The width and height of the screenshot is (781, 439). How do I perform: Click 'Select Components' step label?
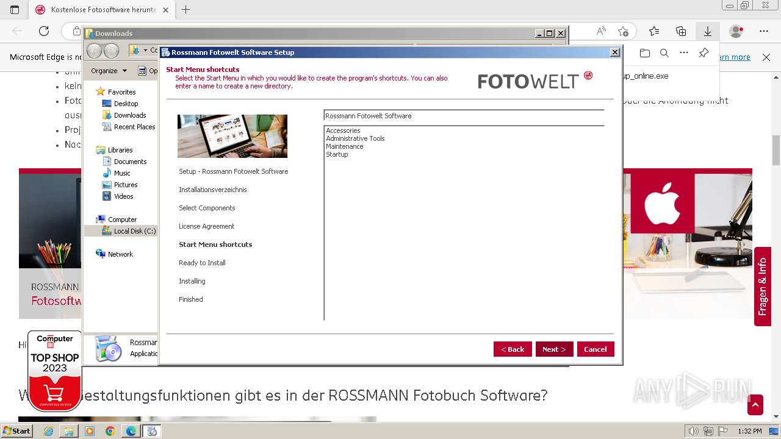(x=207, y=208)
